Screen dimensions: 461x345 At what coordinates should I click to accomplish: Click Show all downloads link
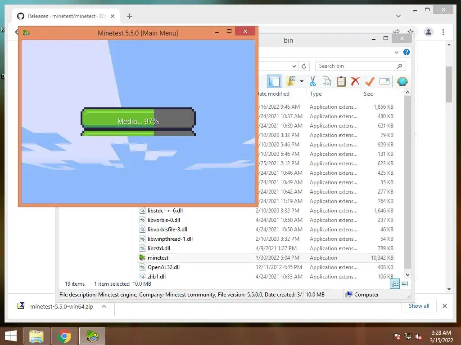419,306
